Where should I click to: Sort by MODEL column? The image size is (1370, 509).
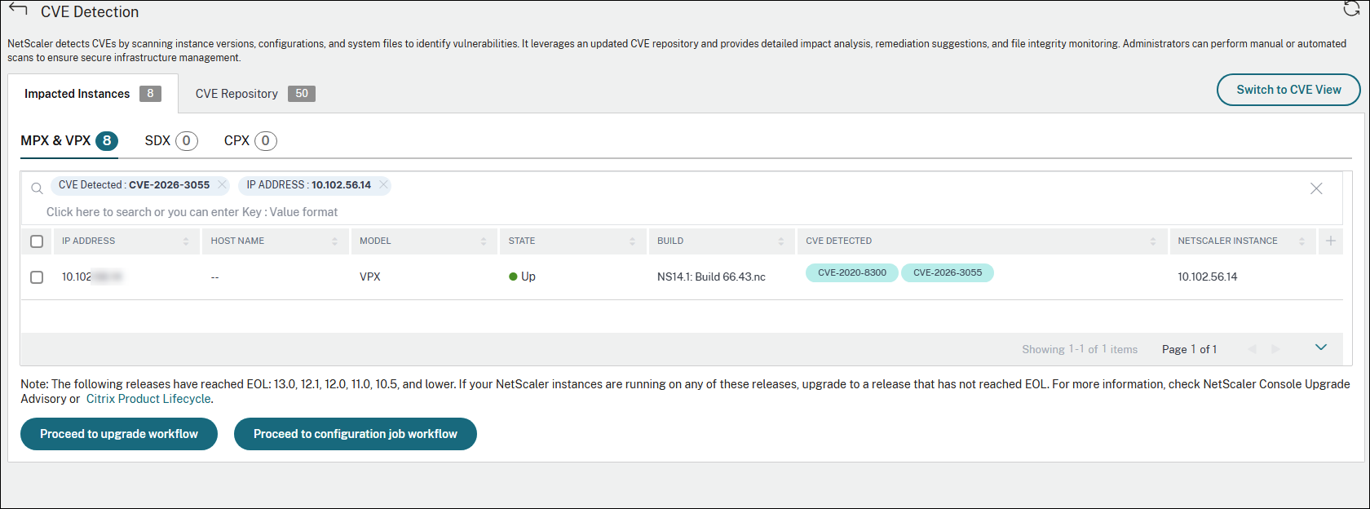[x=484, y=241]
